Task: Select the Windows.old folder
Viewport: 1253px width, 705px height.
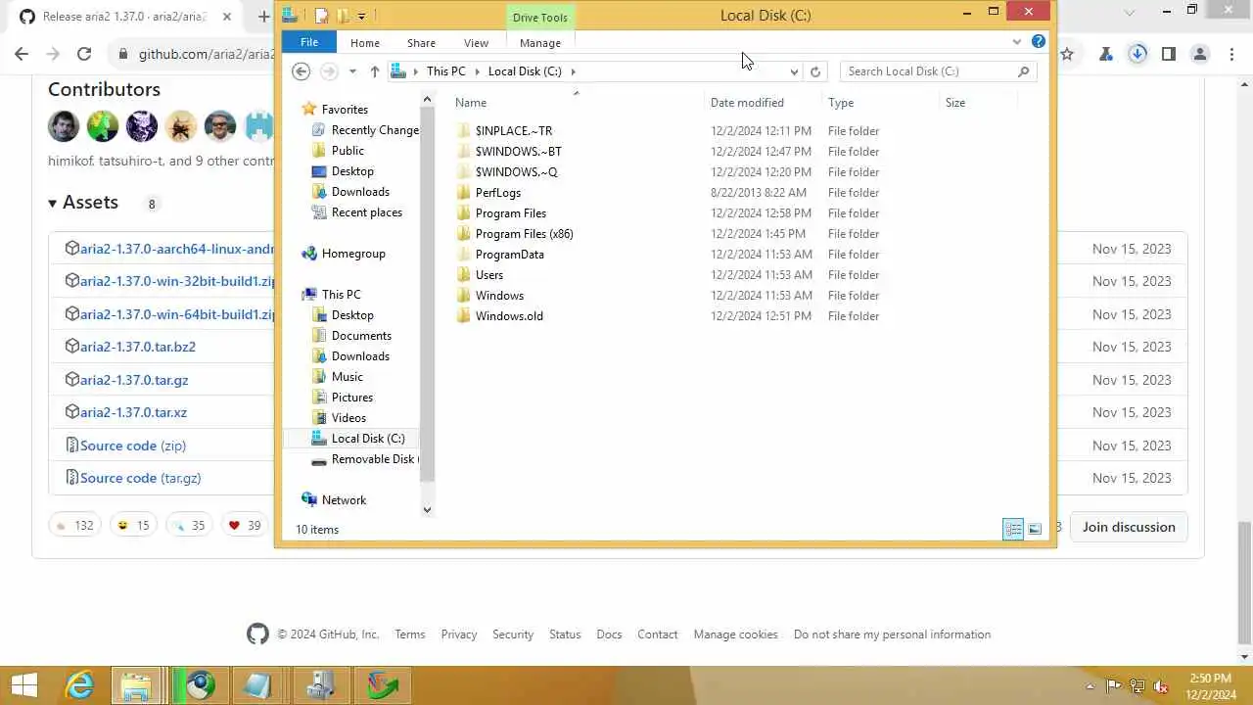Action: coord(508,316)
